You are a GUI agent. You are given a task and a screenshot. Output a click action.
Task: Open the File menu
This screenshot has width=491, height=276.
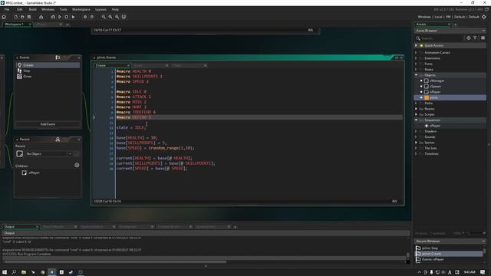click(7, 9)
